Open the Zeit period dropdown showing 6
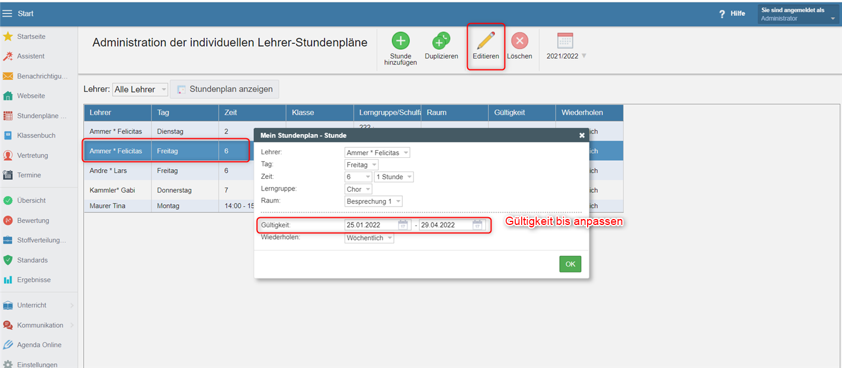Screen dimensions: 842x368 pos(358,177)
